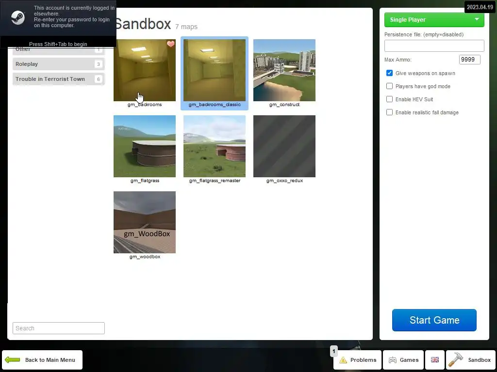Click the Max Ammo value field
Image resolution: width=497 pixels, height=372 pixels.
pos(470,60)
